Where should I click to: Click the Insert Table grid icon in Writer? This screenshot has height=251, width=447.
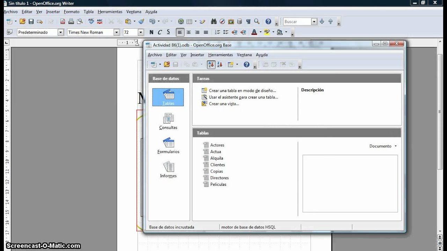(x=189, y=21)
